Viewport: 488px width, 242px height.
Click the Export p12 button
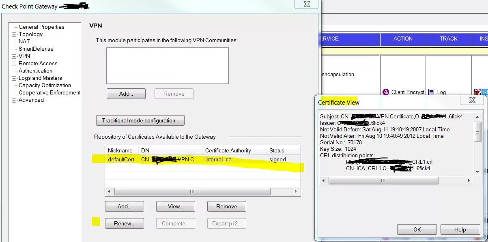226,223
